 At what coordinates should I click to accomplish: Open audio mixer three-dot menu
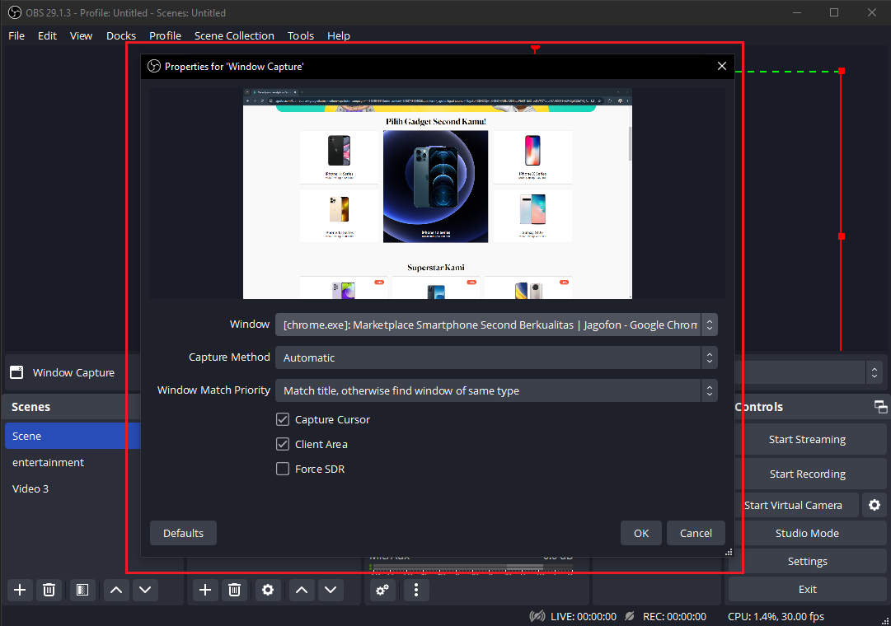click(416, 590)
